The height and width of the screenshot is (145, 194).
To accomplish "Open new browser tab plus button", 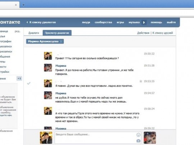I will tap(23, 5).
